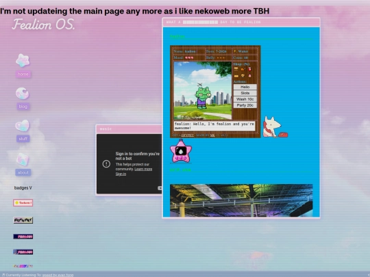The width and height of the screenshot is (370, 277).
Task: Click the 'Name: fealion' pet stat
Action: coord(185,51)
